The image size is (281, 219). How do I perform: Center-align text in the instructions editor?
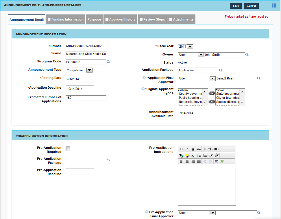[x=187, y=162]
